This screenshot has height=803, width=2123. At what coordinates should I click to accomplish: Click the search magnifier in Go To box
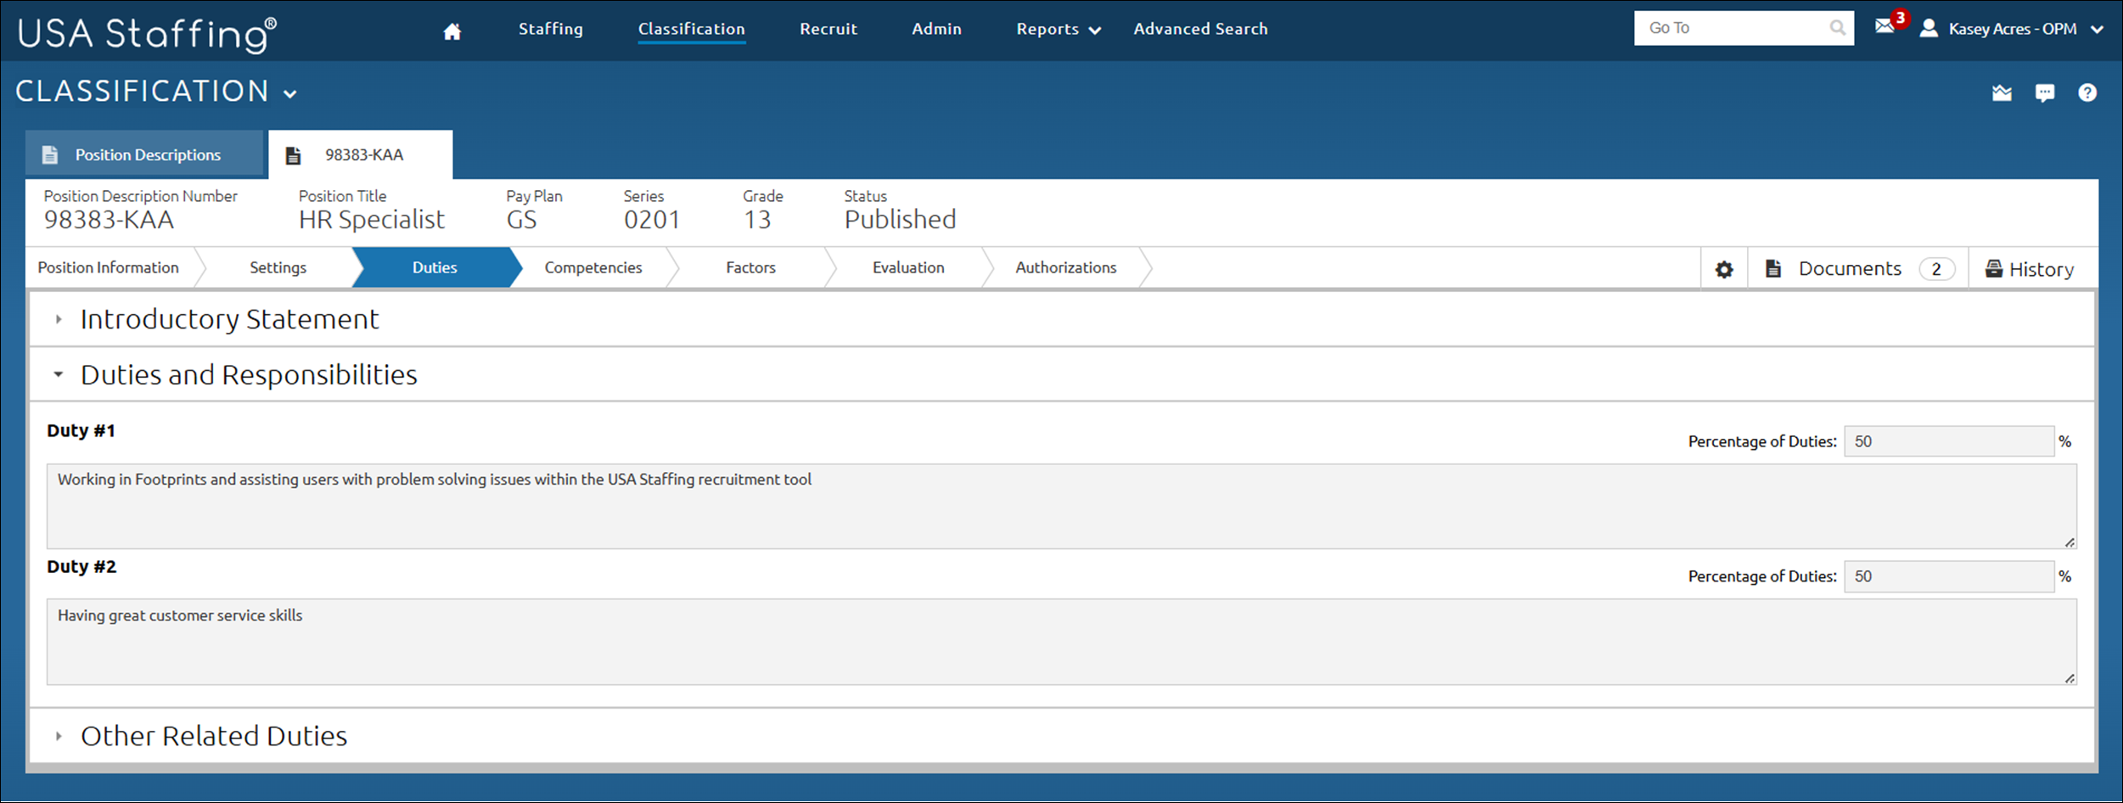1837,28
